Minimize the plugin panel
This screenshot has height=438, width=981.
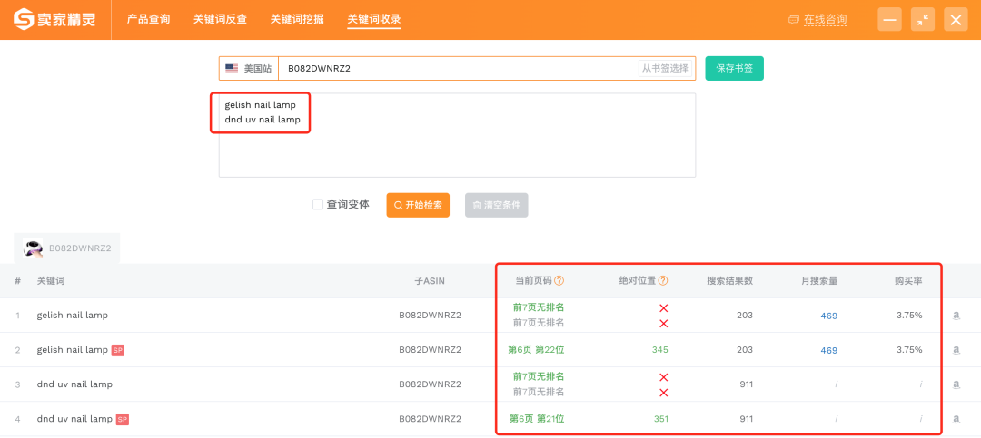point(889,20)
